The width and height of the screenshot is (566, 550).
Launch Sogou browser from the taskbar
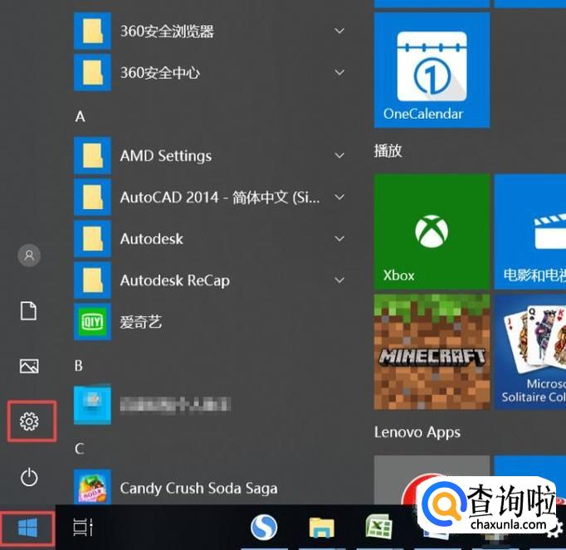click(x=264, y=528)
